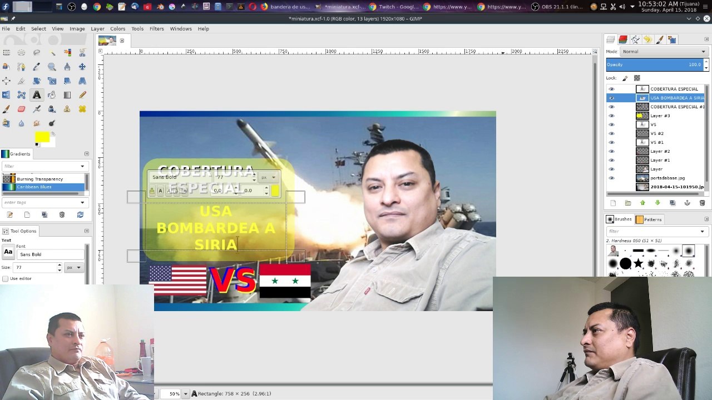
Task: Select the Color Picker eyedropper tool
Action: tap(37, 67)
